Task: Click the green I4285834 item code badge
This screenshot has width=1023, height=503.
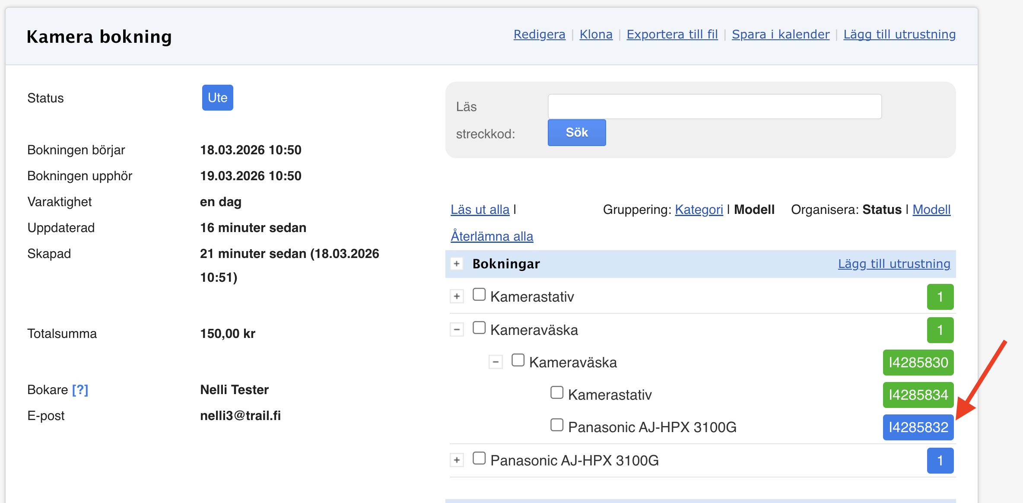Action: (x=918, y=395)
